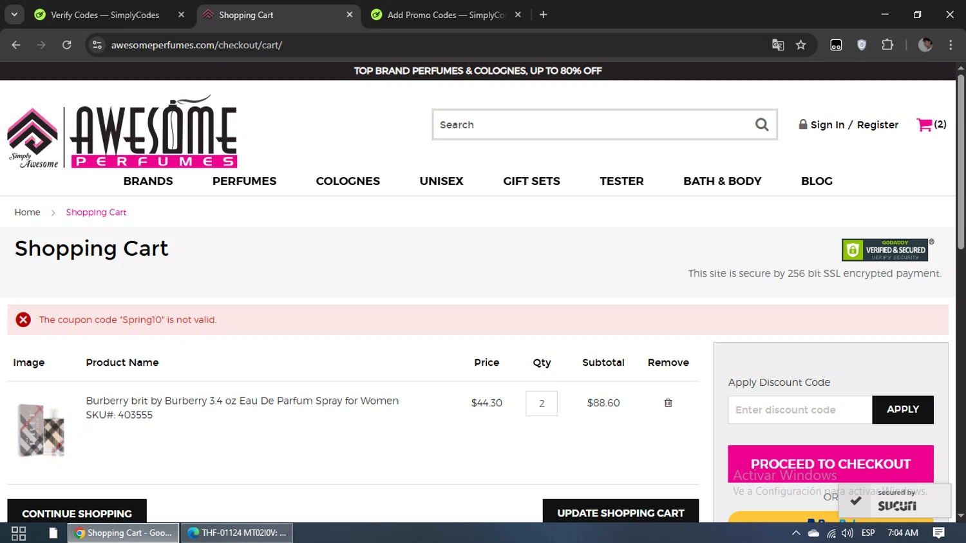This screenshot has width=966, height=543.
Task: Open the GIFT SETS menu
Action: 531,181
